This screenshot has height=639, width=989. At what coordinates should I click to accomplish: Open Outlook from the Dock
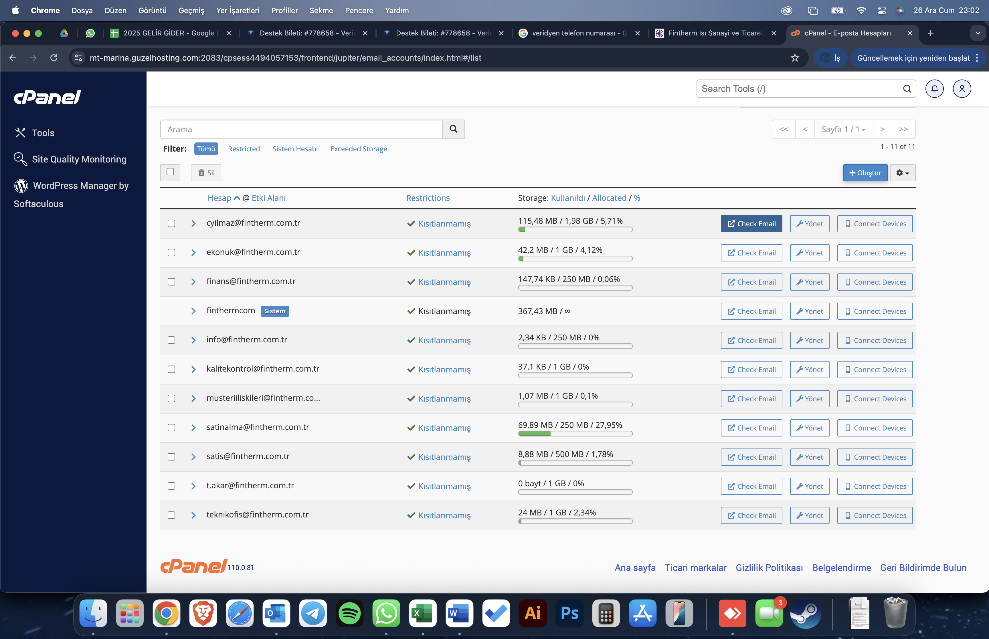coord(276,613)
